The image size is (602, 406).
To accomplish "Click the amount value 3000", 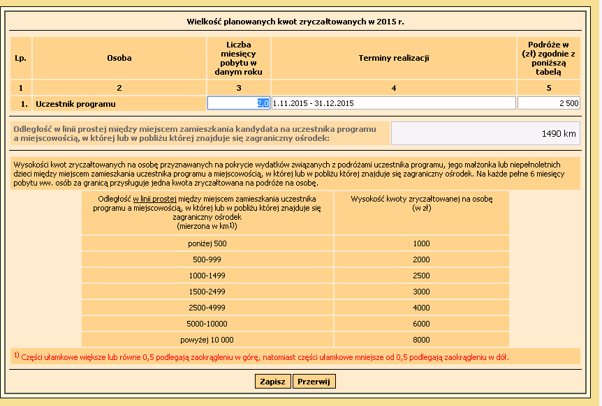I will [x=422, y=292].
